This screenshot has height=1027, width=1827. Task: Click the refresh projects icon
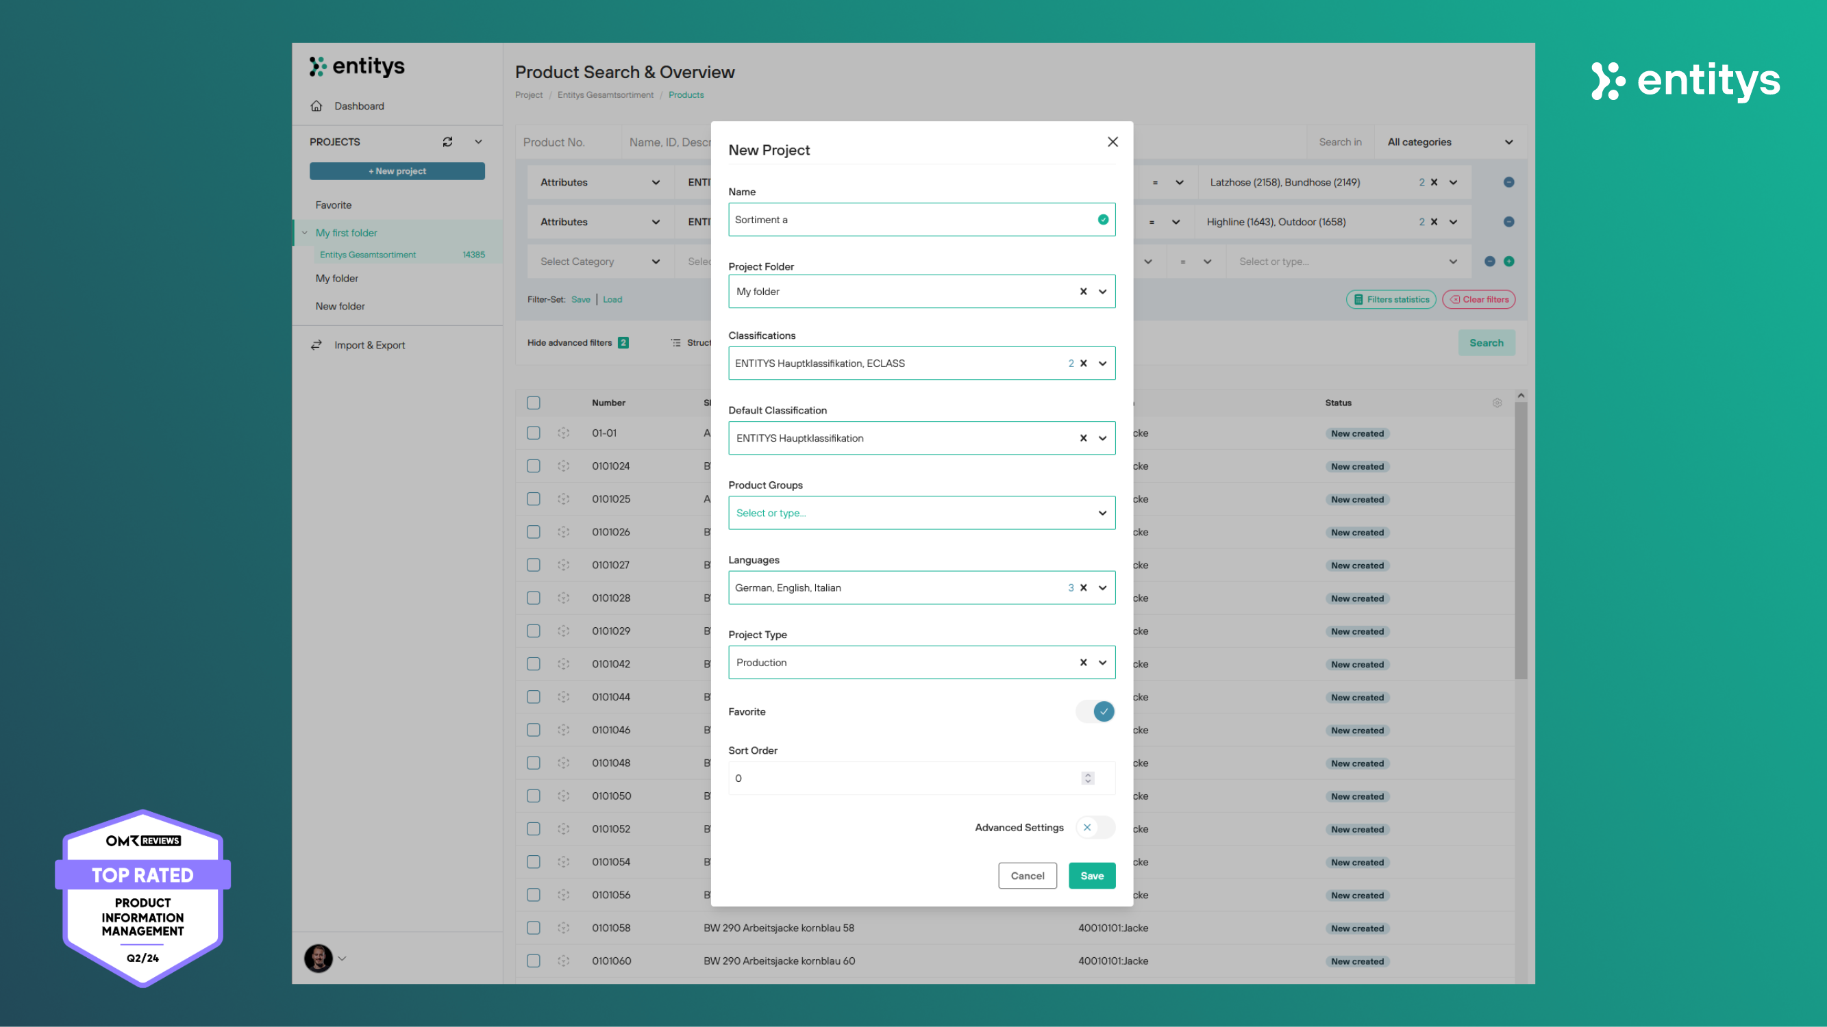point(447,142)
